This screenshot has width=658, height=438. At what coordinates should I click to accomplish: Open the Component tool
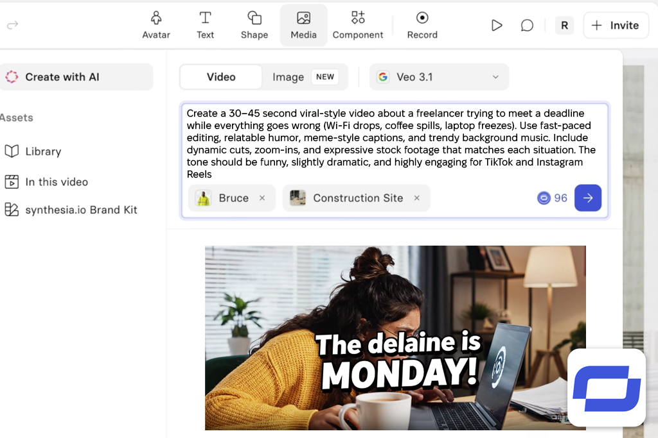click(x=358, y=25)
